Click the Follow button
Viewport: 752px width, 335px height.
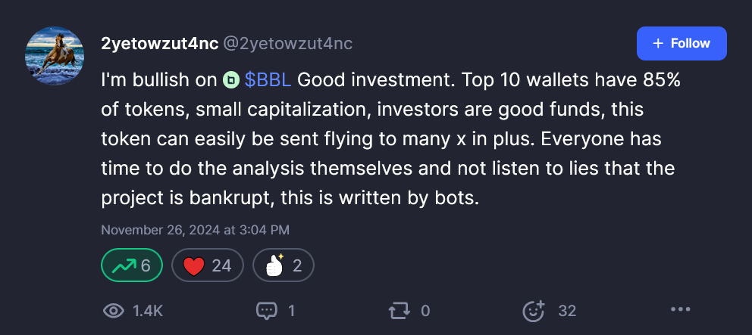(x=681, y=44)
